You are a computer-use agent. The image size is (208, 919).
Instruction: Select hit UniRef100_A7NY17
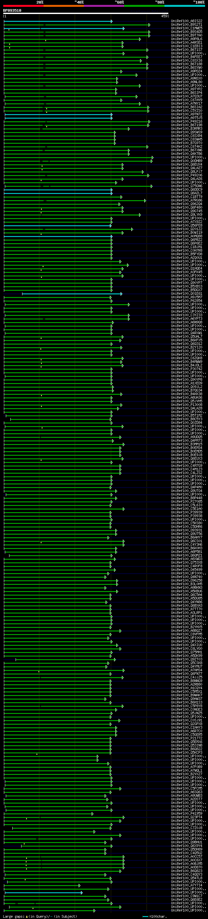[187, 103]
